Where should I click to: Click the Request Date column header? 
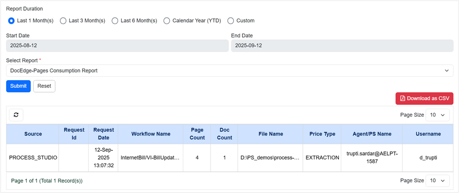click(104, 134)
